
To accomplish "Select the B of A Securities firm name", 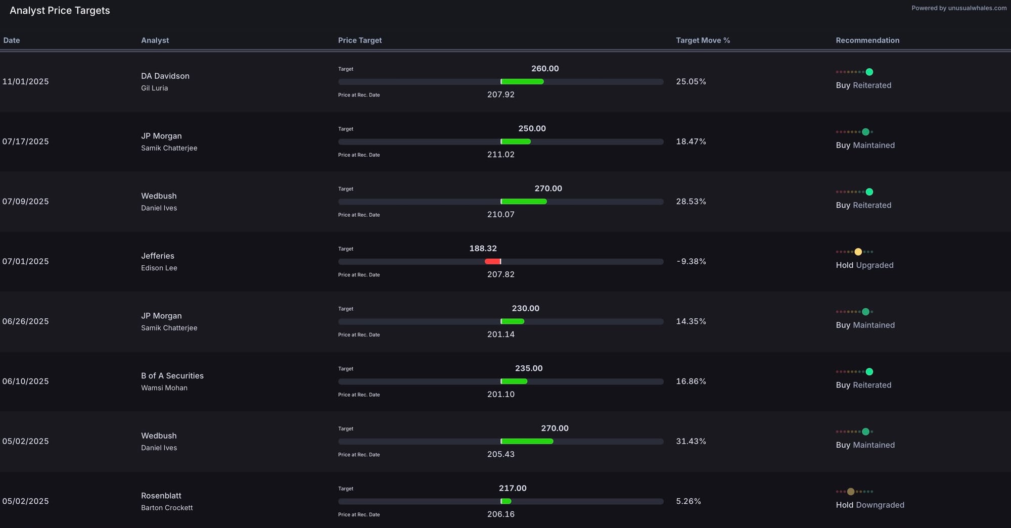I will [172, 376].
